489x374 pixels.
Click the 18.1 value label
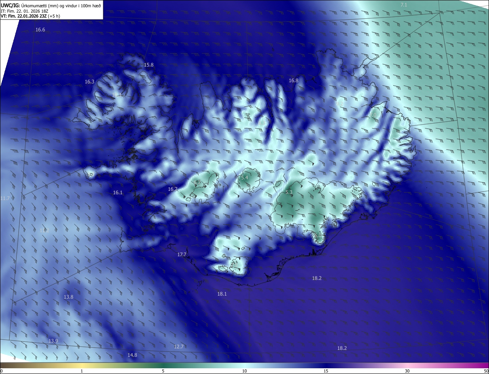(x=222, y=294)
